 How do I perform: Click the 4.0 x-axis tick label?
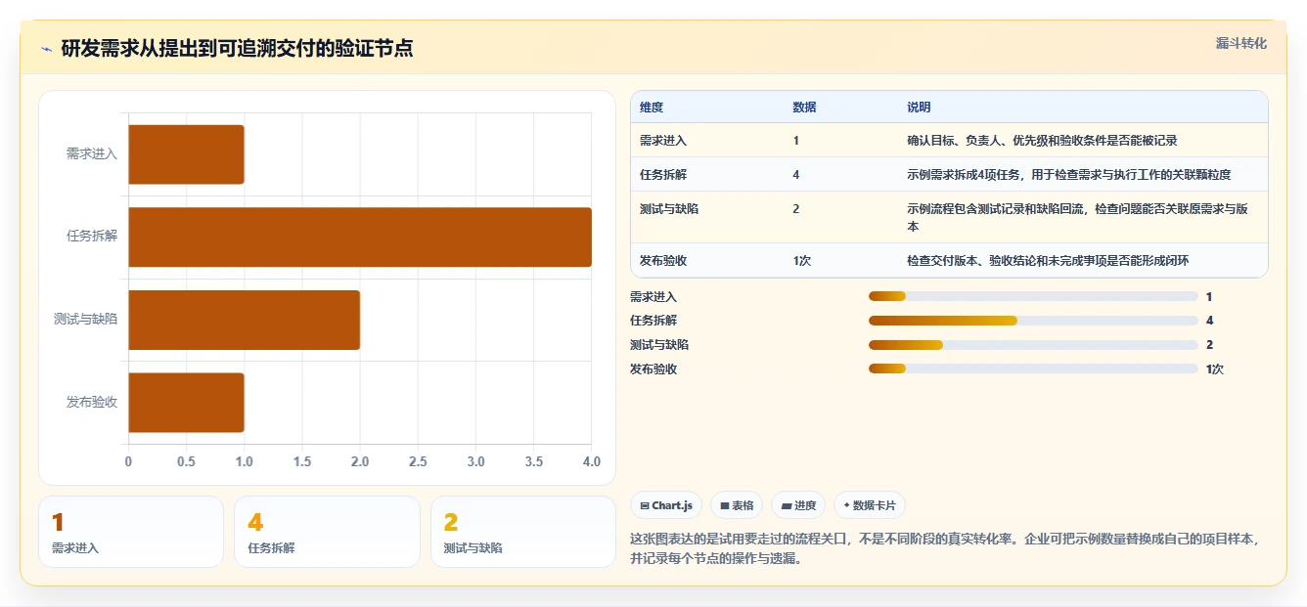point(592,461)
